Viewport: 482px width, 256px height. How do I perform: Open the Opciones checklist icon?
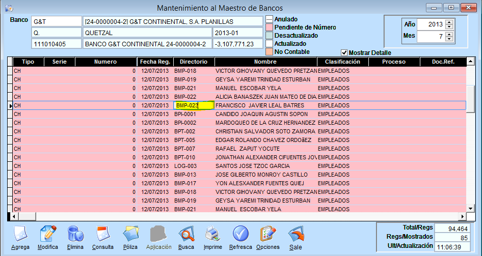tap(268, 235)
